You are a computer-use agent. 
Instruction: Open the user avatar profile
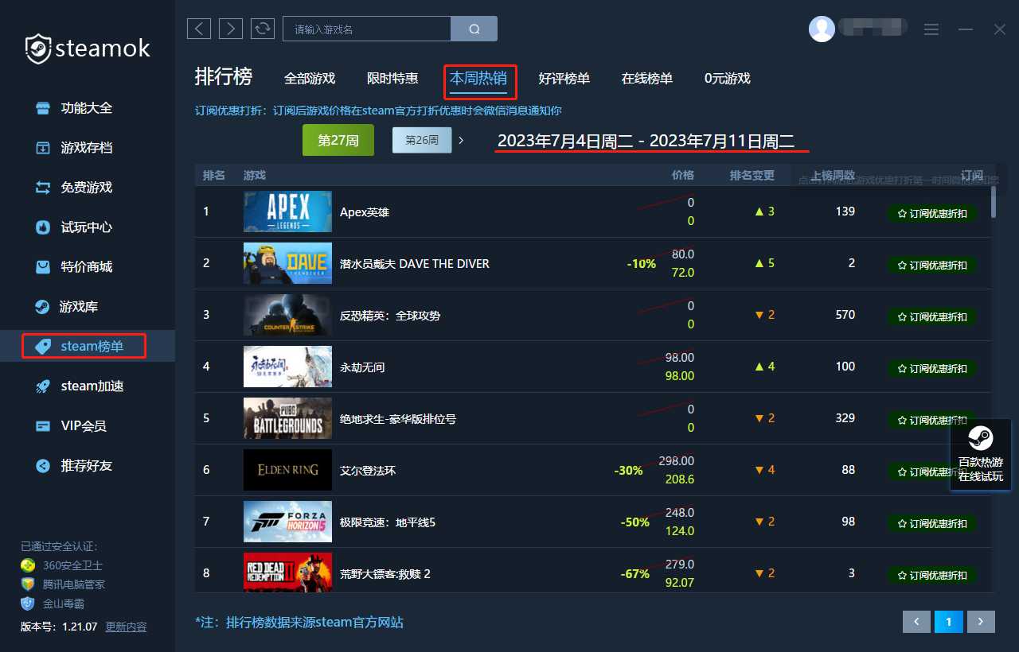coord(822,29)
